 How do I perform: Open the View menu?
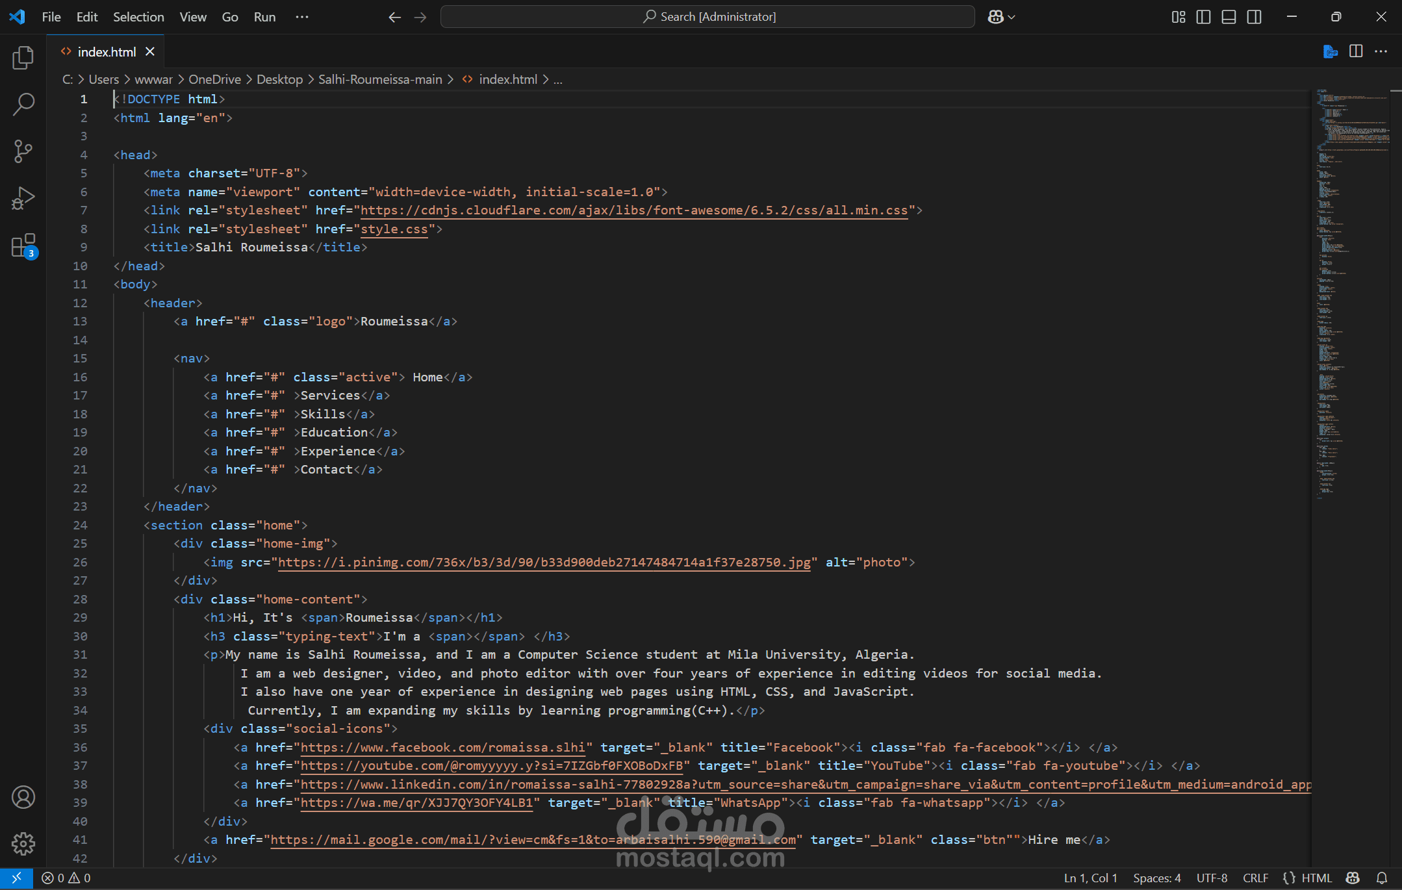click(x=193, y=17)
